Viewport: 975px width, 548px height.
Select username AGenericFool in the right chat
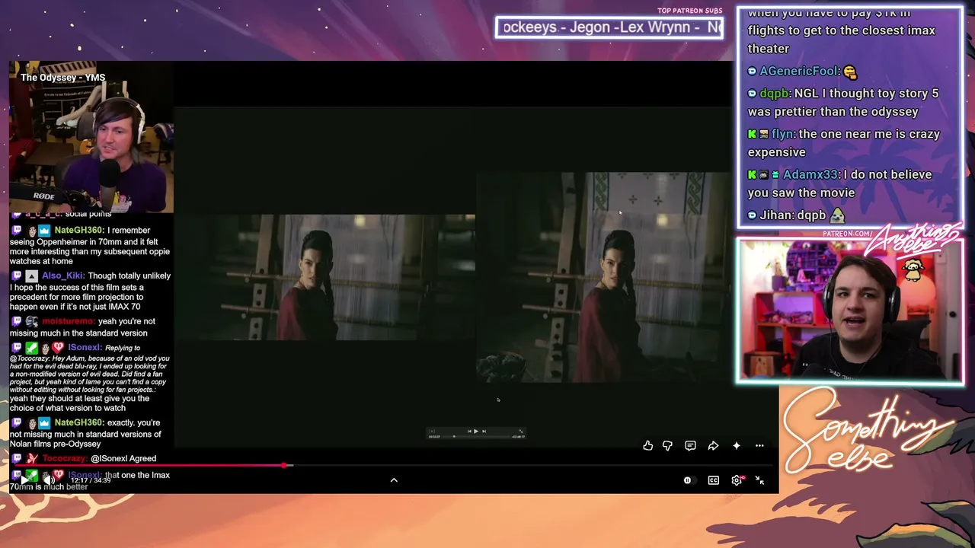[x=798, y=71]
